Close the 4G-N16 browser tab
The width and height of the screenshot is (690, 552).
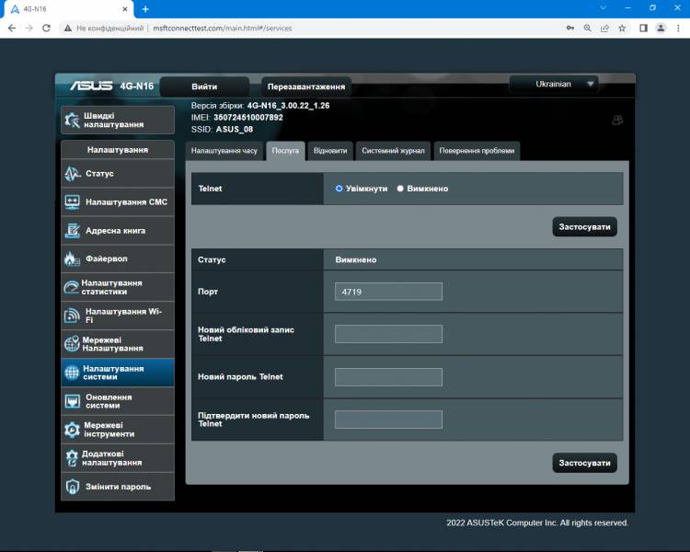pyautogui.click(x=125, y=9)
